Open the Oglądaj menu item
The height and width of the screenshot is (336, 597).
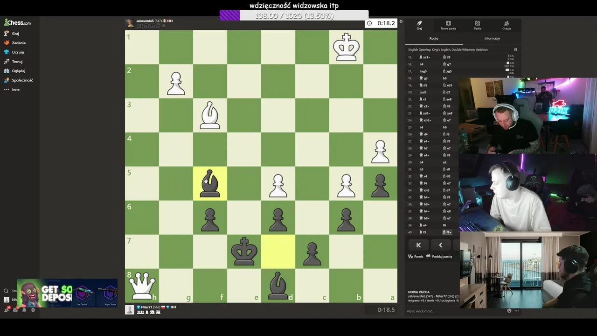tap(15, 71)
